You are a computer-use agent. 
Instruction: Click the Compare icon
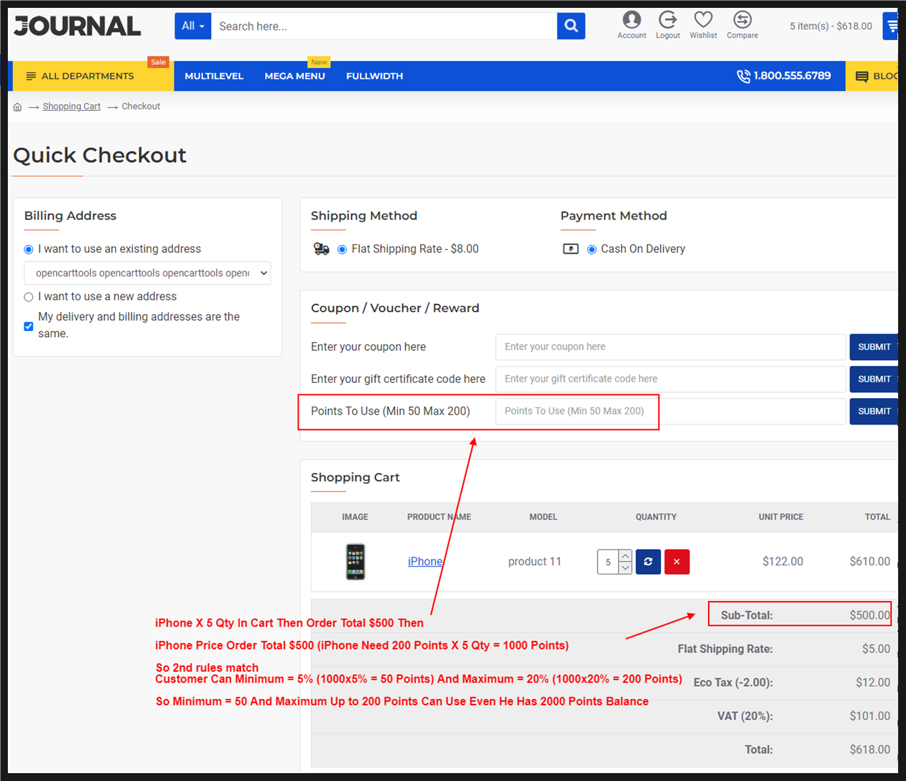[742, 20]
